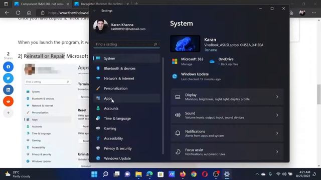This screenshot has width=321, height=180.
Task: Open Microsoft 365 Manage
Action: [187, 64]
